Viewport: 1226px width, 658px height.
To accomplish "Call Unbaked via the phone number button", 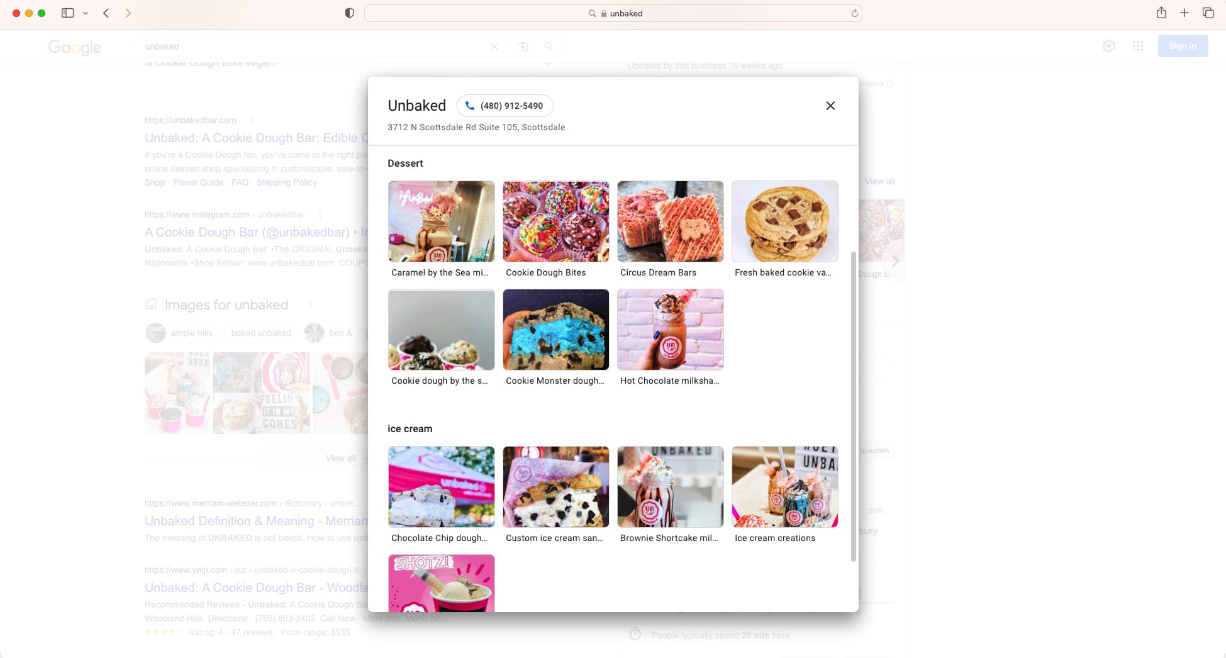I will click(504, 106).
